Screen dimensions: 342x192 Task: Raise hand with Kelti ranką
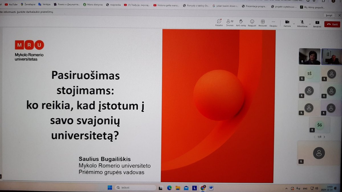click(x=241, y=22)
